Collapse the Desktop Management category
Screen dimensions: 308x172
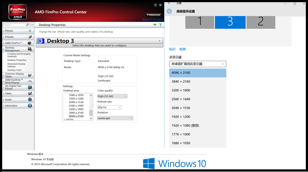(3, 49)
